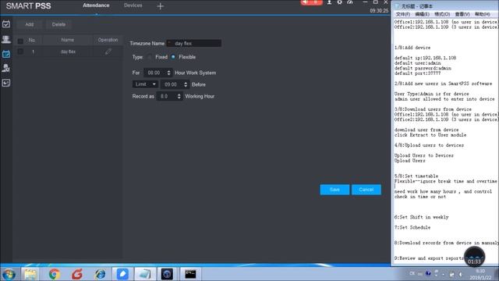
Task: Click the '7:Set Schedule' line in Notepad
Action: point(412,227)
